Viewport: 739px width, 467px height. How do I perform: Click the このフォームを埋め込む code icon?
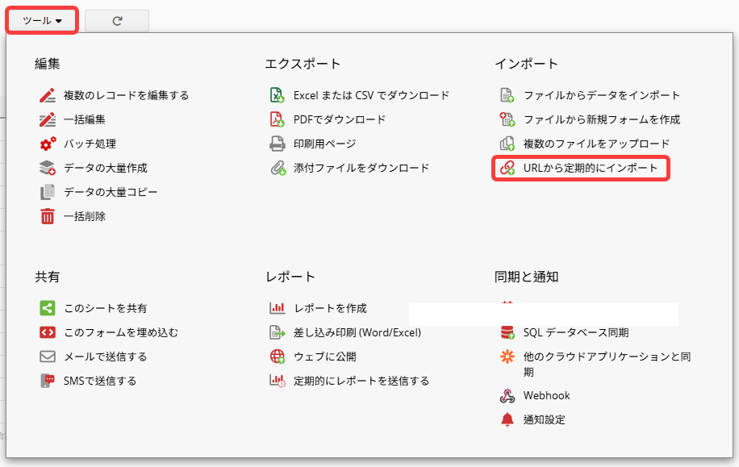pos(47,332)
